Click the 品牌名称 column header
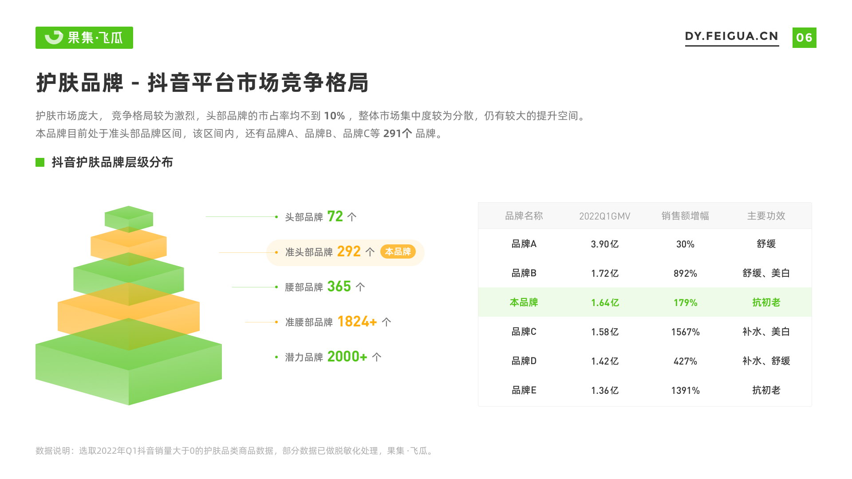The width and height of the screenshot is (852, 479). [524, 216]
